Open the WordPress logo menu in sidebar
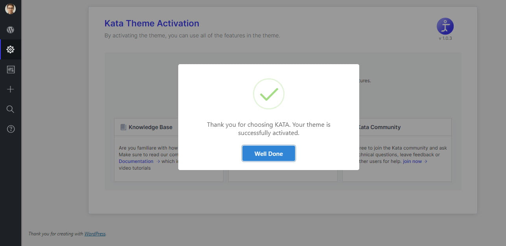 tap(11, 30)
